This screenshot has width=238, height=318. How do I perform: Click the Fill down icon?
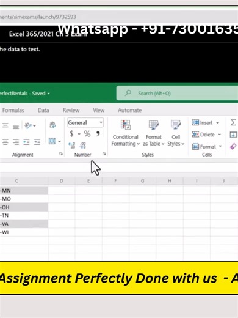(233, 135)
